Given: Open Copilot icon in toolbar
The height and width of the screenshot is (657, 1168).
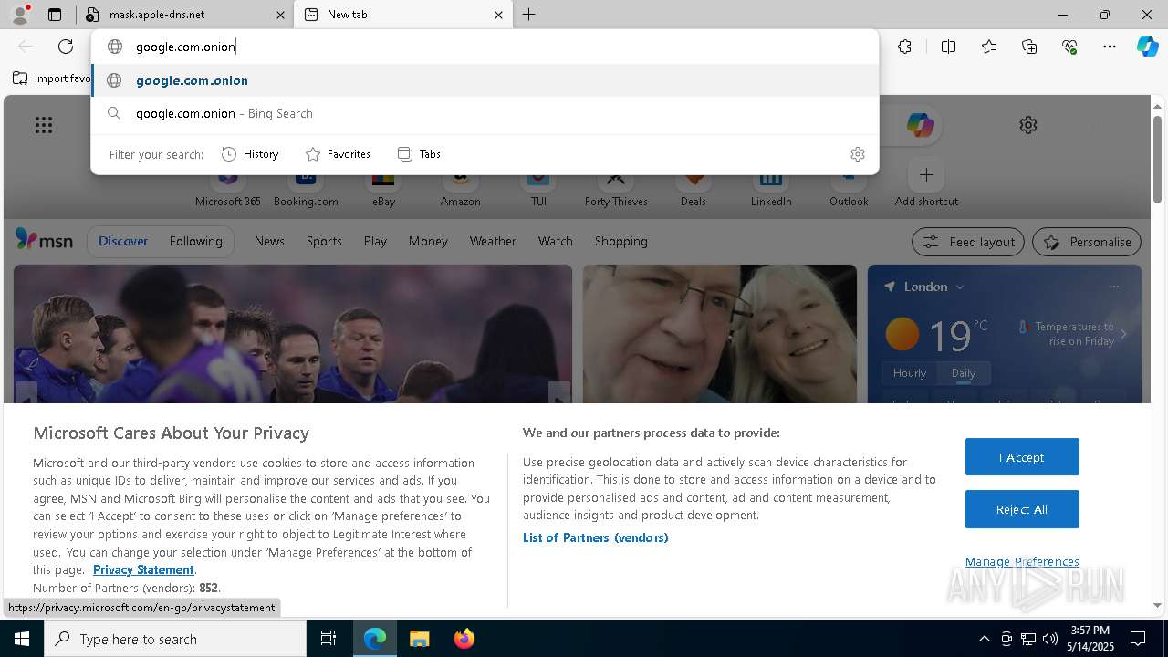Looking at the screenshot, I should coord(1147,47).
